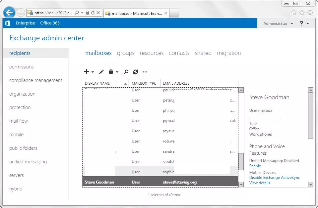Expand the Help dropdown arrow
This screenshot has width=318, height=208.
308,23
